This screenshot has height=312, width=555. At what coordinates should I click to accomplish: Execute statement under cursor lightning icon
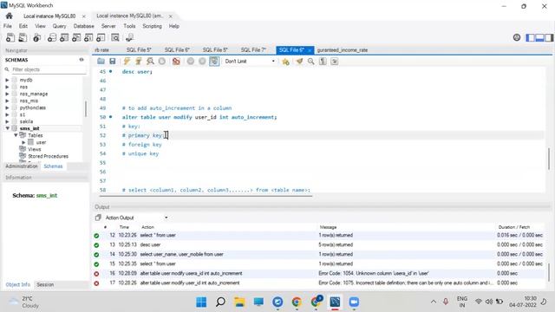pyautogui.click(x=139, y=62)
